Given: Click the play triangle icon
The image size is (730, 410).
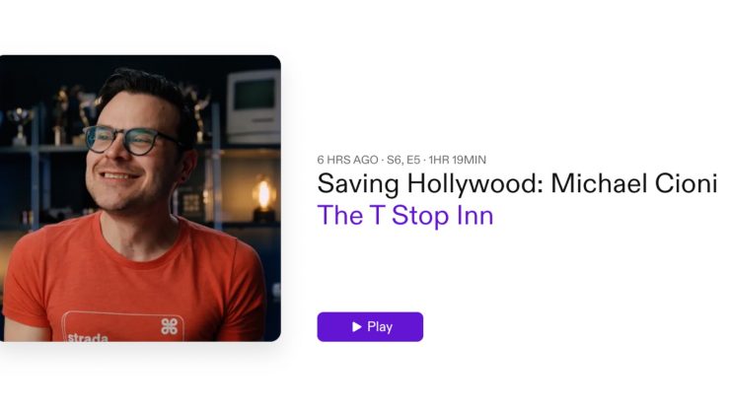Looking at the screenshot, I should (x=357, y=326).
